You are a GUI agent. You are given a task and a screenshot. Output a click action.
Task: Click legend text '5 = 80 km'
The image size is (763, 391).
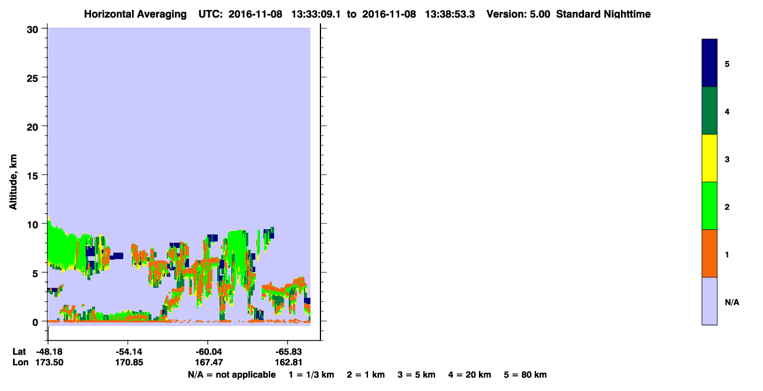[x=525, y=375]
